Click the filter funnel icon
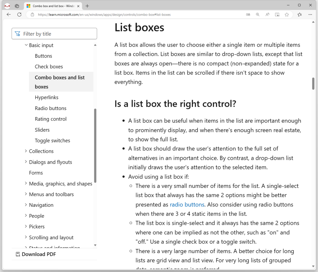 pyautogui.click(x=17, y=34)
